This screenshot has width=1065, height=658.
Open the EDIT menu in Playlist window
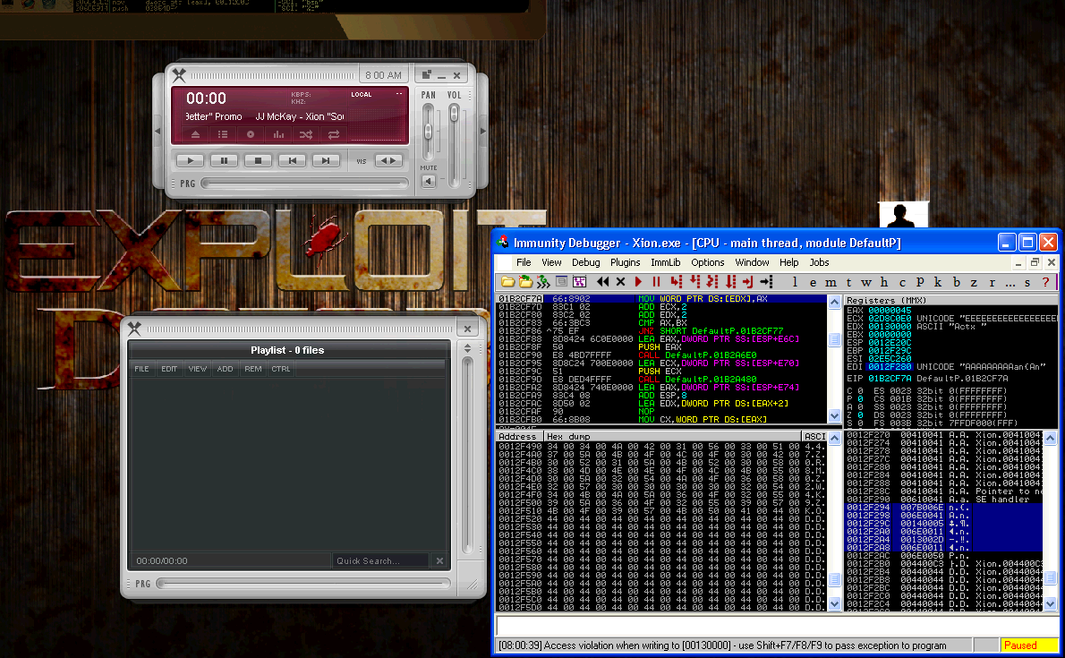169,369
